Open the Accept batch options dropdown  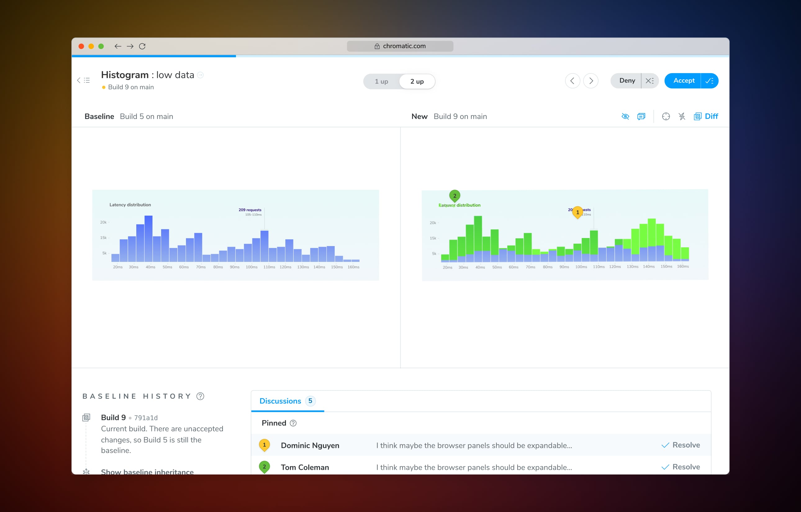tap(709, 81)
